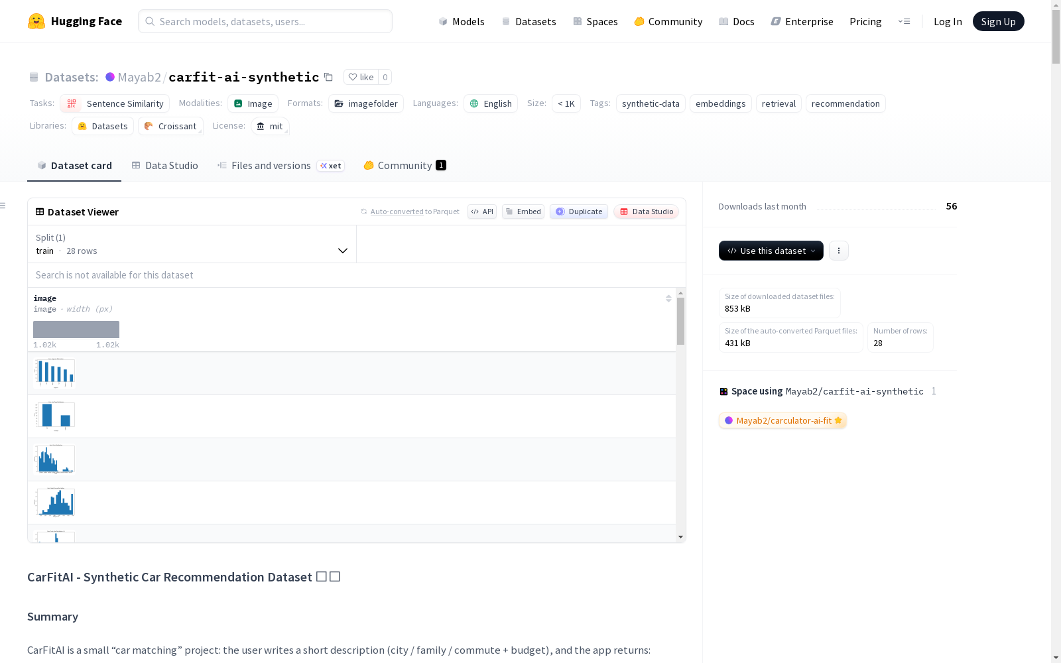Select the English language tag
This screenshot has height=663, width=1061.
click(491, 103)
